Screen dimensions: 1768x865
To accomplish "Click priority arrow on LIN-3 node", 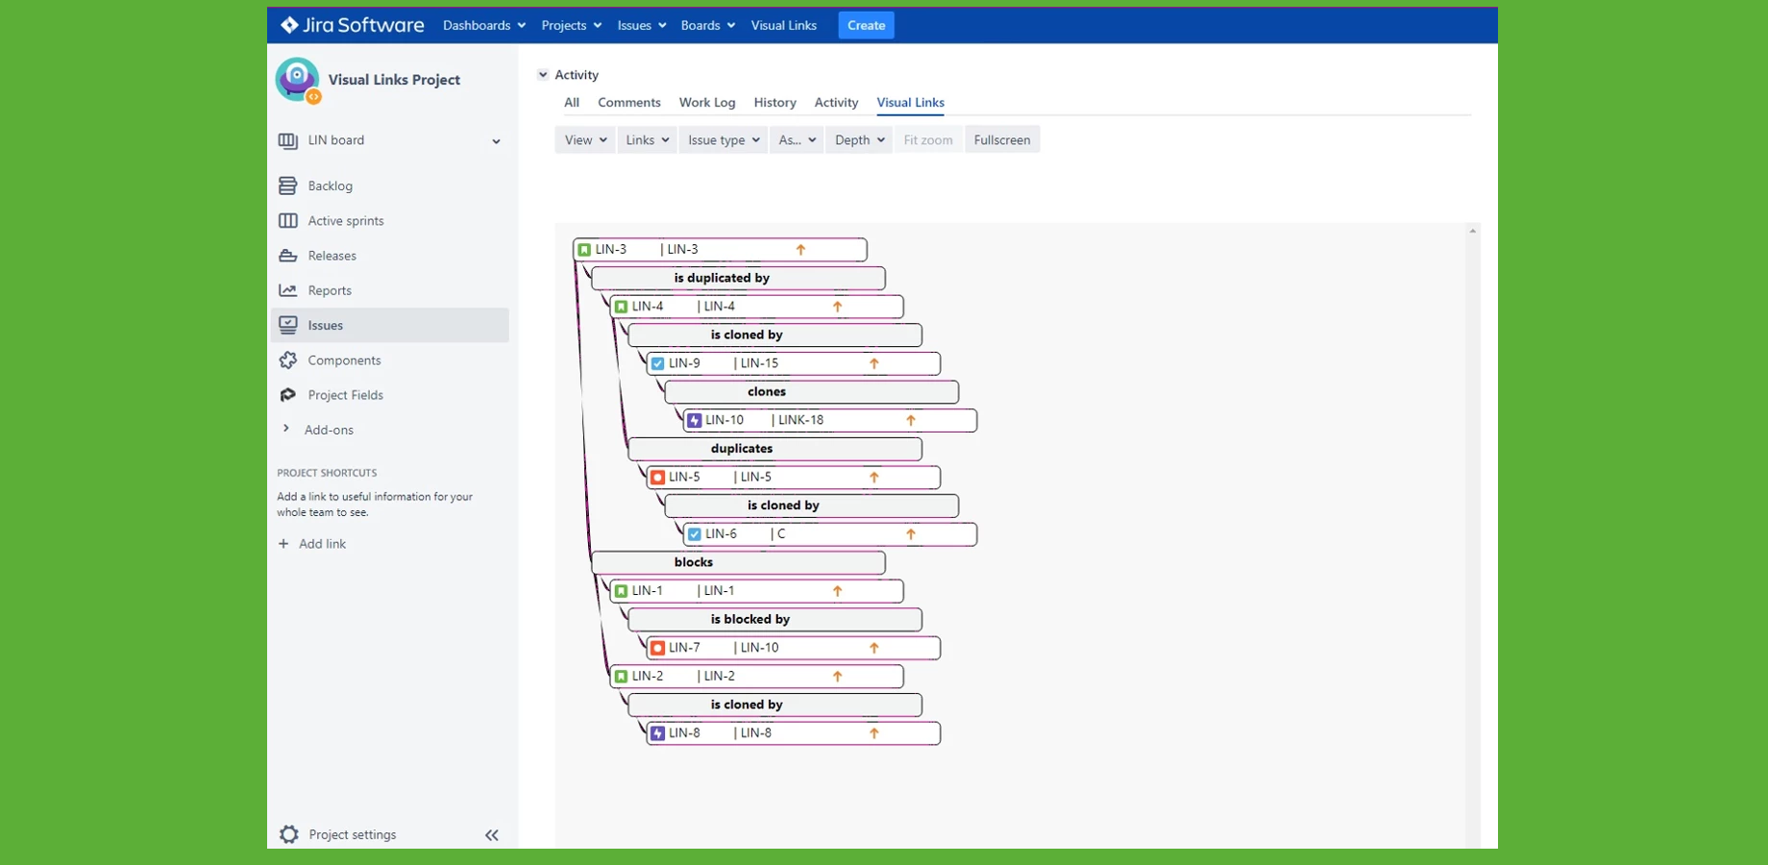I will pos(800,250).
